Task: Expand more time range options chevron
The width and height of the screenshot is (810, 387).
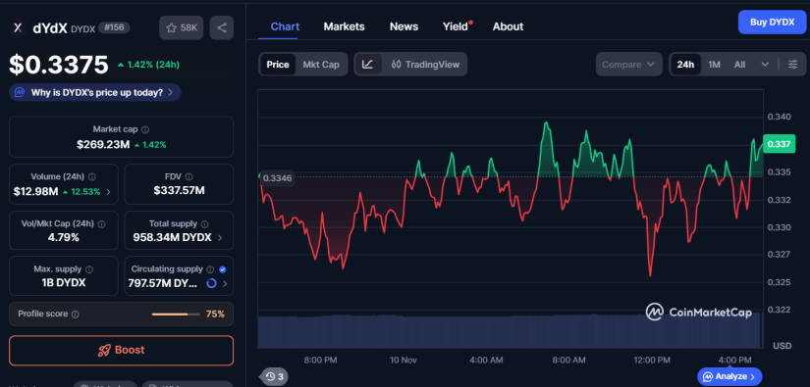Action: pyautogui.click(x=765, y=65)
